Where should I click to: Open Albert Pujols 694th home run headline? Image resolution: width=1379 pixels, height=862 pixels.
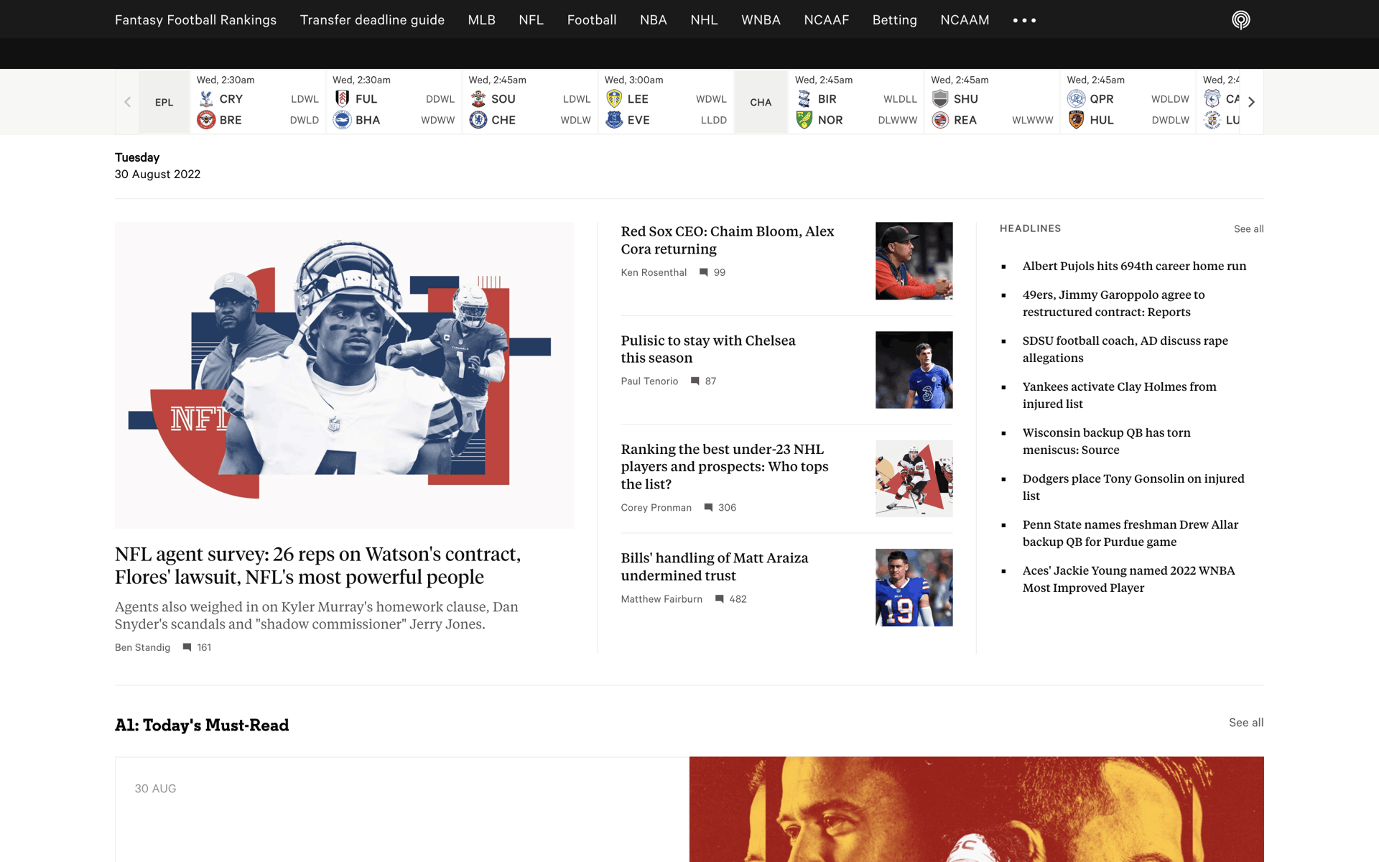click(x=1134, y=266)
